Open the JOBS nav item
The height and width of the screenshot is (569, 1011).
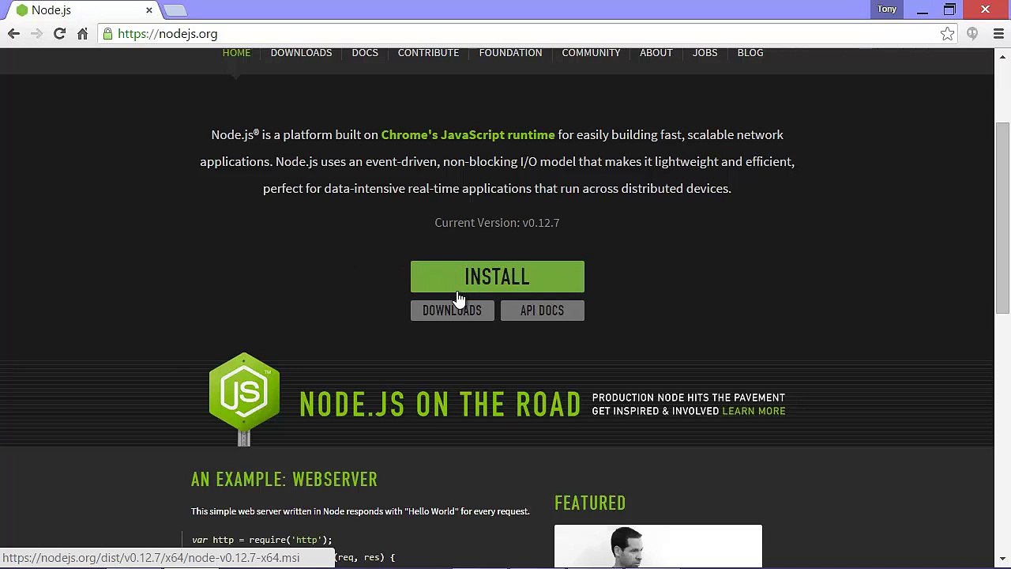[705, 53]
